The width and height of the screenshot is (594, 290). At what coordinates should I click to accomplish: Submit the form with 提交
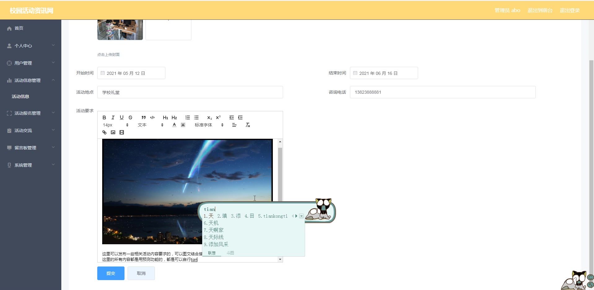(x=111, y=273)
